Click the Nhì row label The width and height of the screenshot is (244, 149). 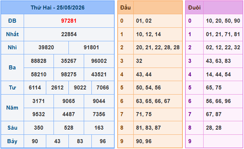click(12, 47)
